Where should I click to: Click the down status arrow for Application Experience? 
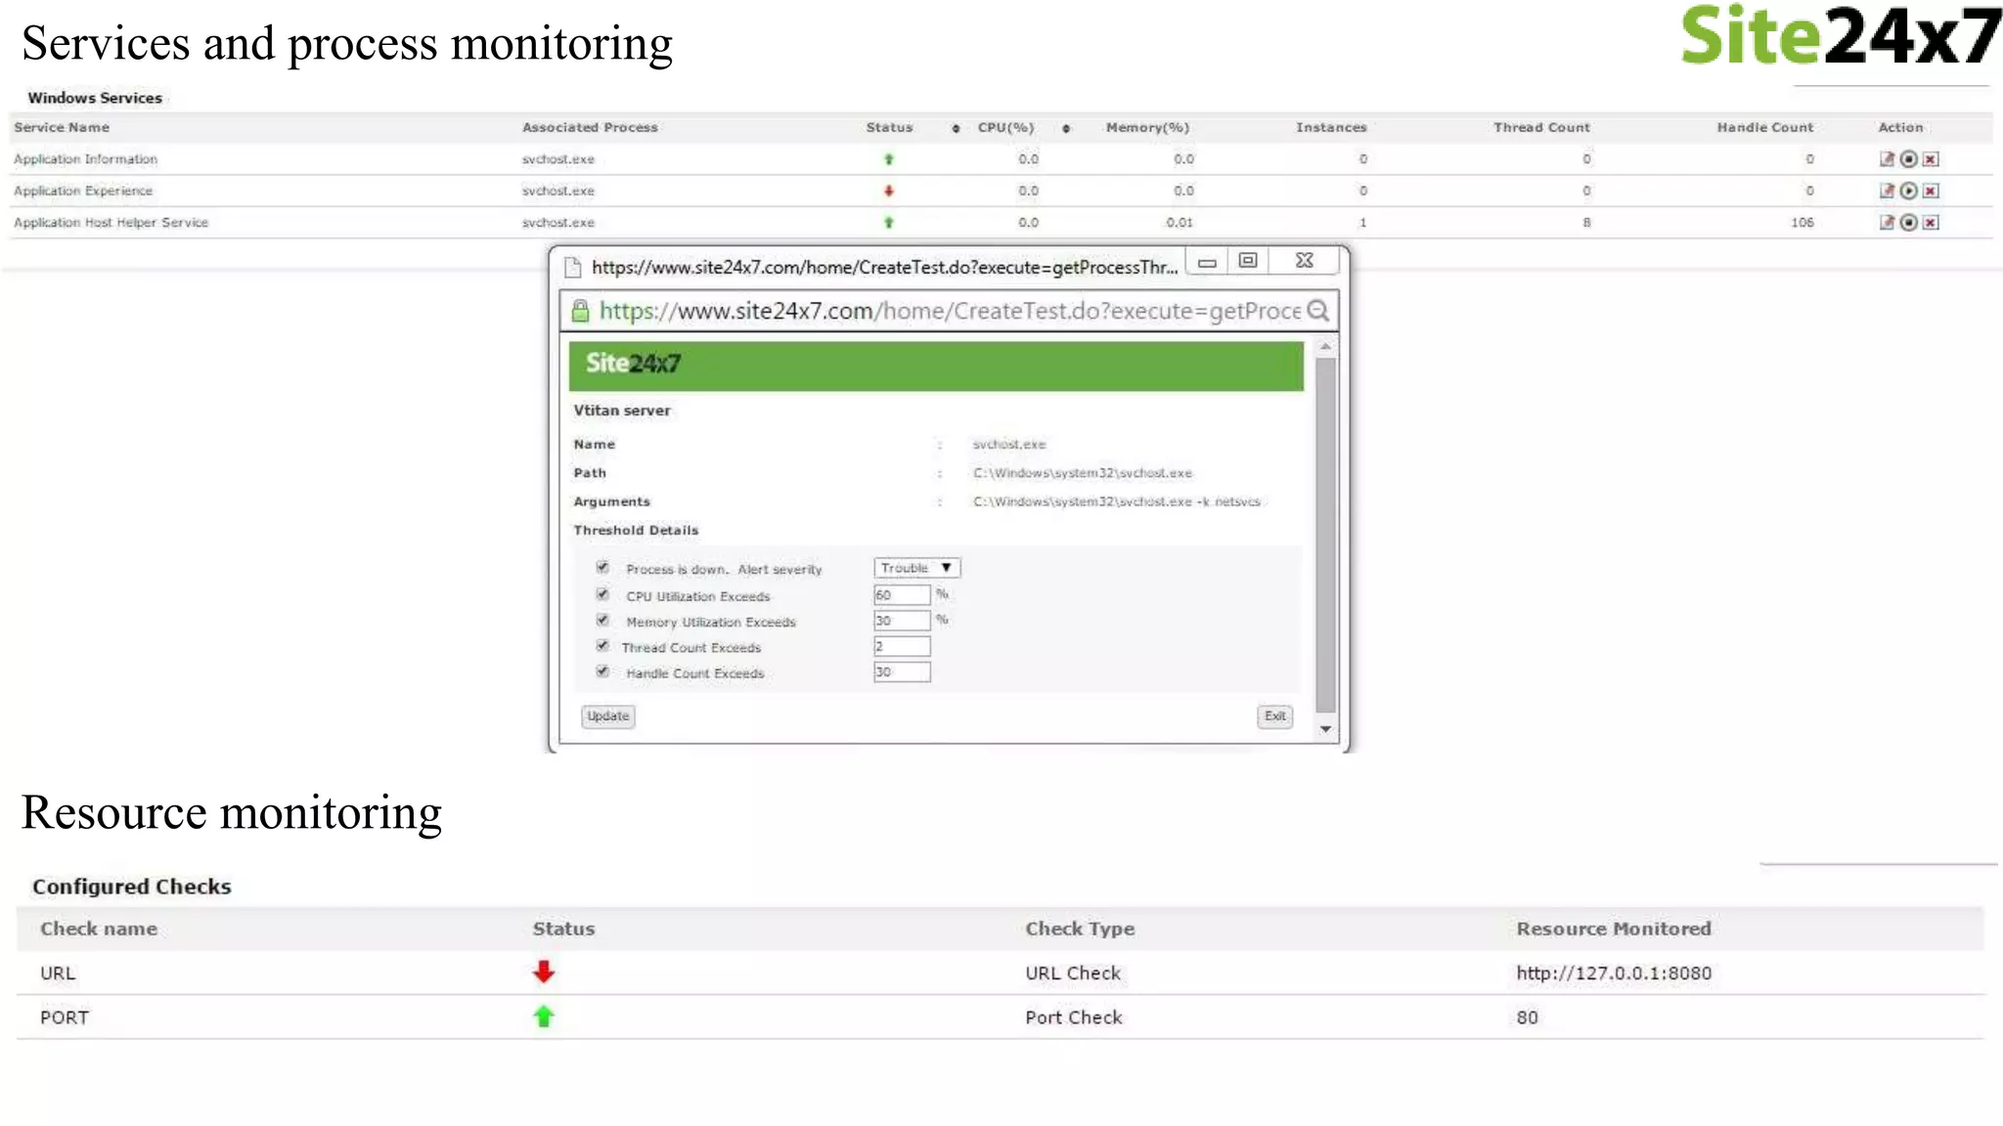pos(889,191)
